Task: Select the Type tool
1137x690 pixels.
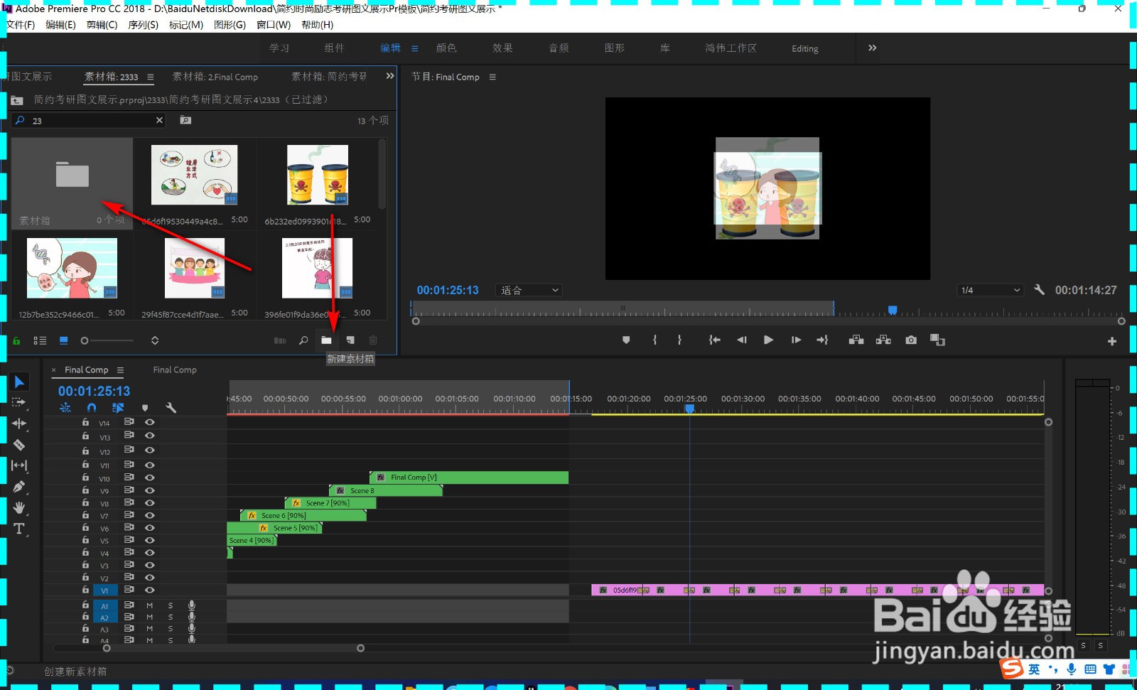Action: (19, 529)
